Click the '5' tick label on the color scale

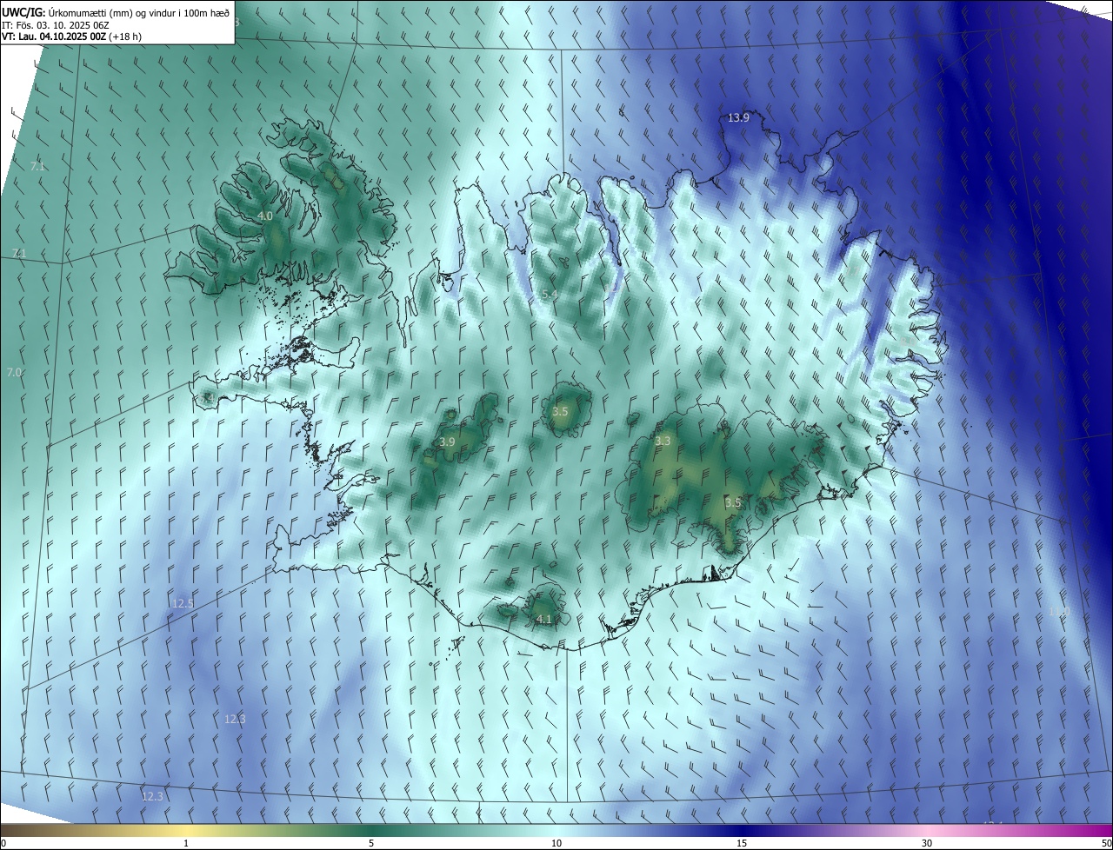click(x=371, y=843)
